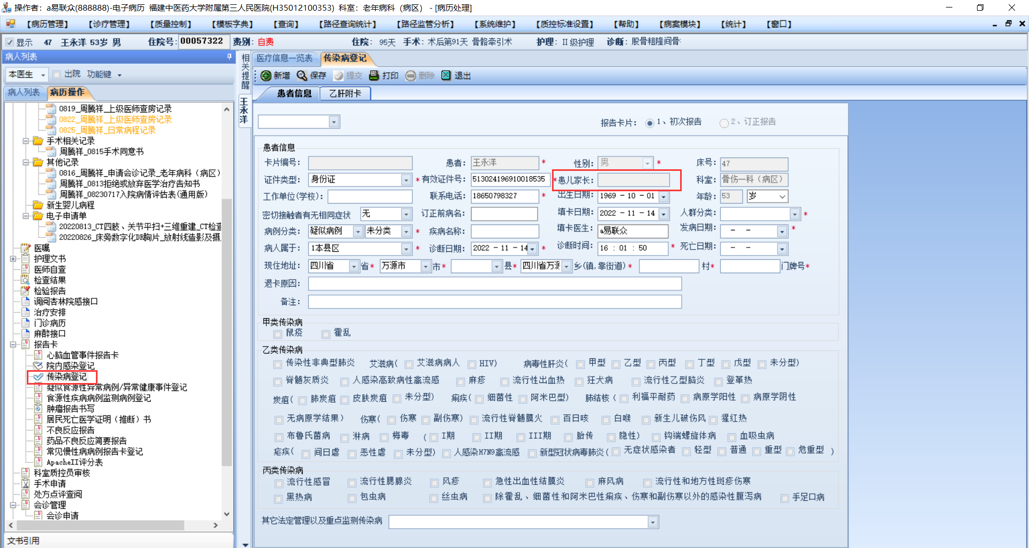This screenshot has height=548, width=1029.
Task: Toggle the 显示 checkbox in patient header
Action: coord(10,42)
